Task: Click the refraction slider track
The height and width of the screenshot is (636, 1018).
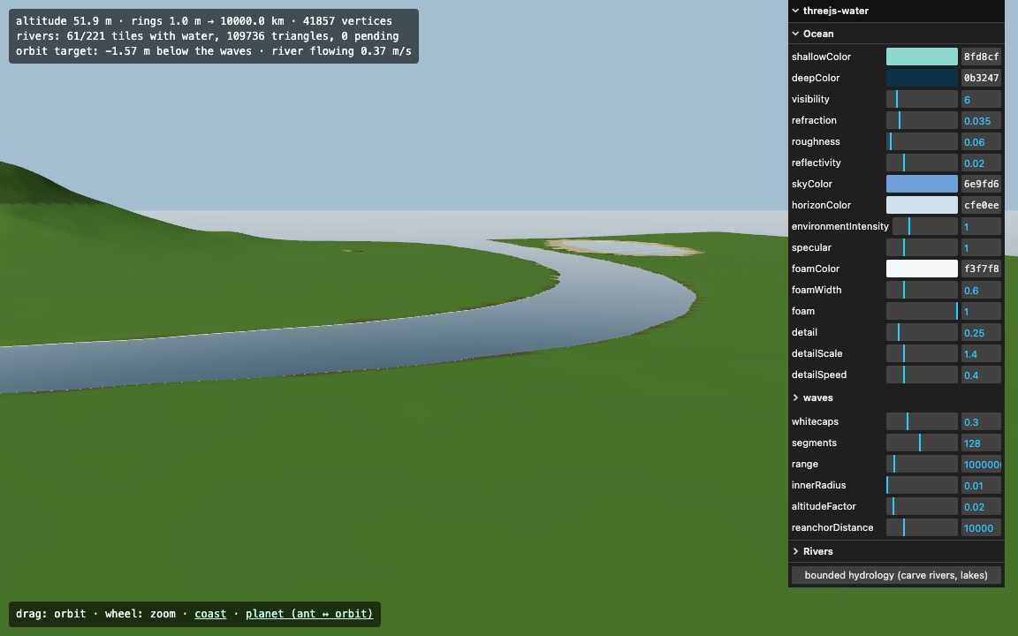Action: (x=922, y=121)
